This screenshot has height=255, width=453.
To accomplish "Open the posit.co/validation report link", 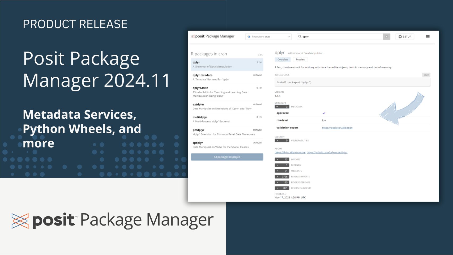I will point(337,128).
